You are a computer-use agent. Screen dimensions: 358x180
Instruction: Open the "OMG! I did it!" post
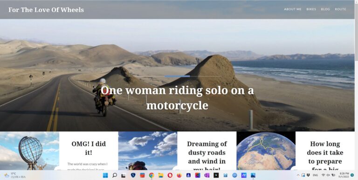click(89, 148)
